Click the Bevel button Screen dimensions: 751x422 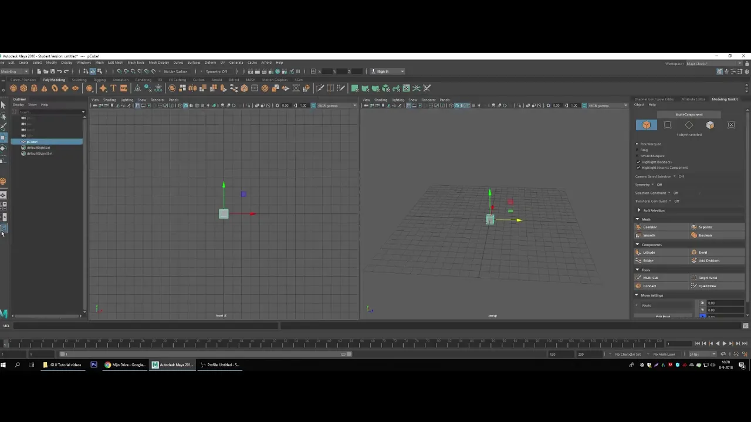(717, 252)
